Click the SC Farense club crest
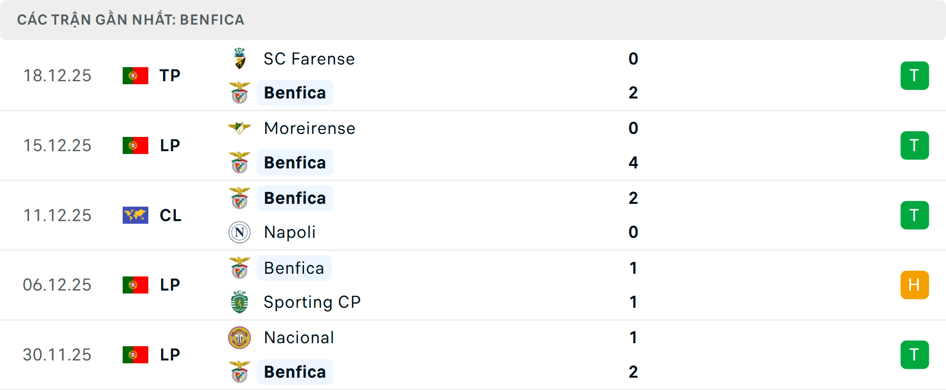Image resolution: width=946 pixels, height=390 pixels. pyautogui.click(x=240, y=58)
